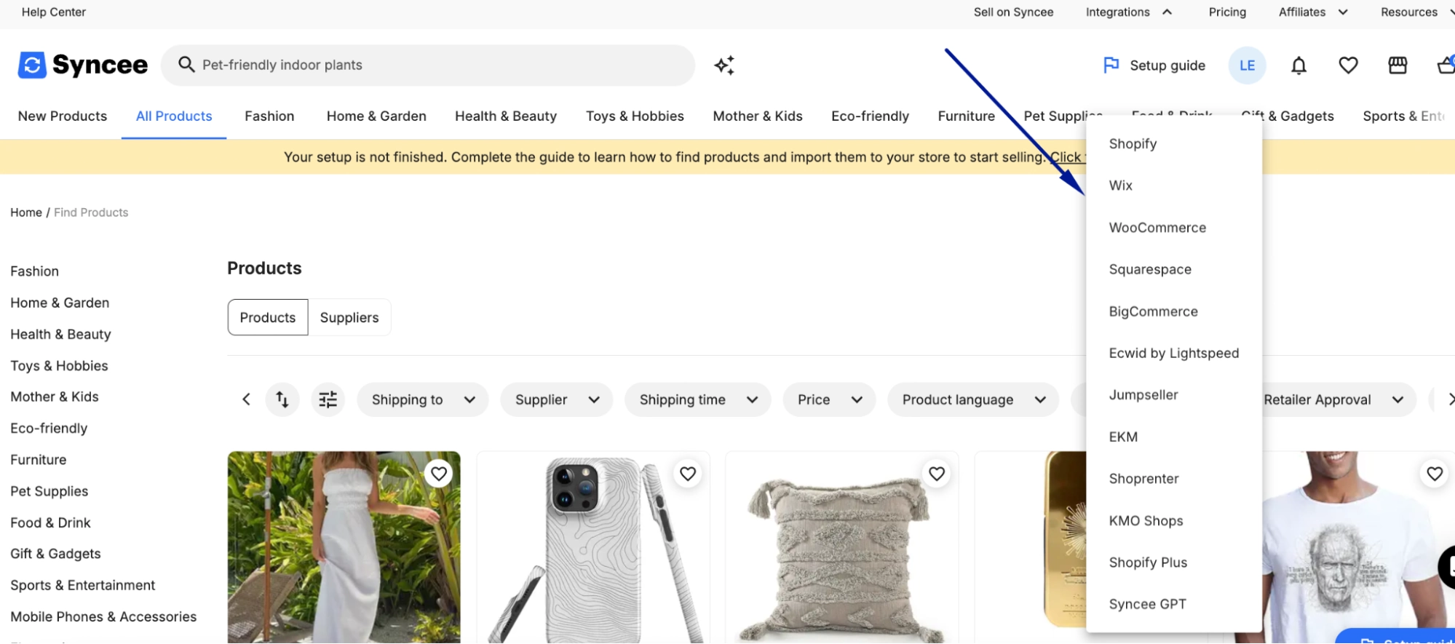
Task: Open the New Products tab
Action: coord(63,116)
